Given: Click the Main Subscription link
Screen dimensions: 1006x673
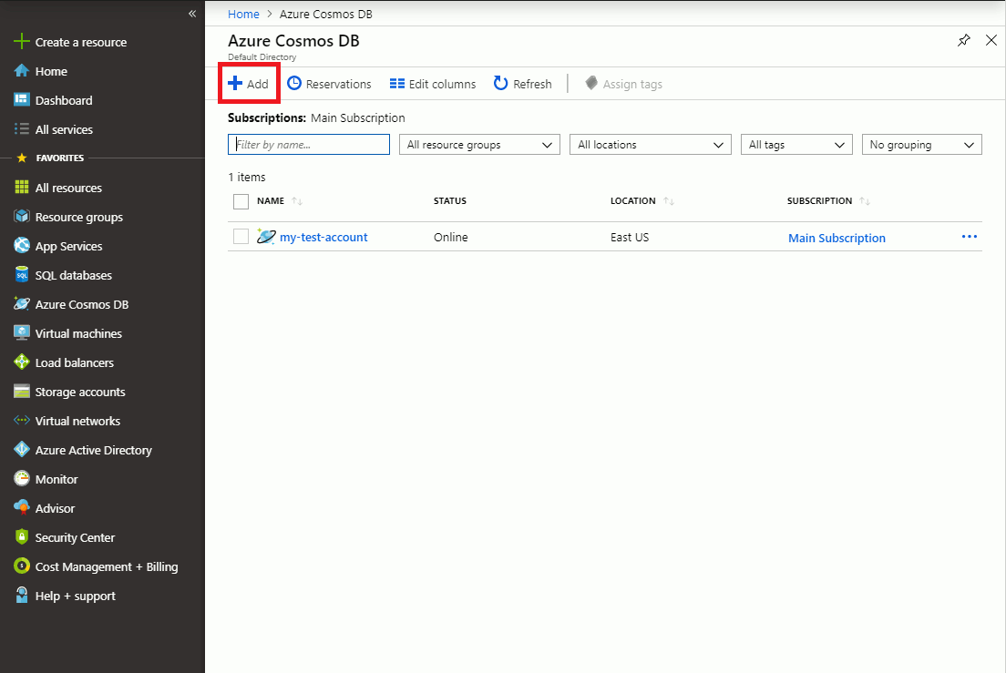Looking at the screenshot, I should pos(837,238).
